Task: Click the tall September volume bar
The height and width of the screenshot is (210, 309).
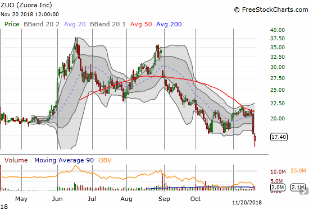Action: click(163, 181)
